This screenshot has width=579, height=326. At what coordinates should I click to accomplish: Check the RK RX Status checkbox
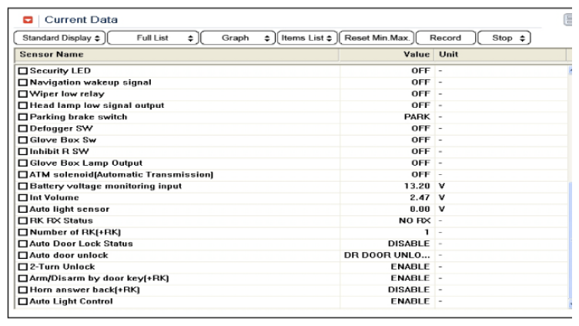(23, 221)
